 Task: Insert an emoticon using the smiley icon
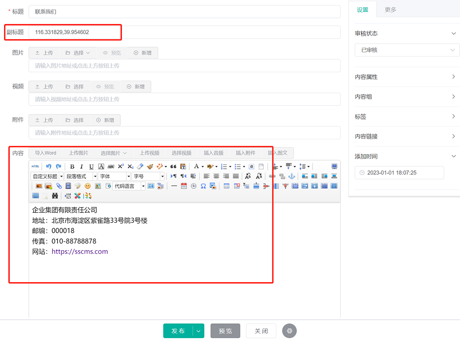click(88, 186)
